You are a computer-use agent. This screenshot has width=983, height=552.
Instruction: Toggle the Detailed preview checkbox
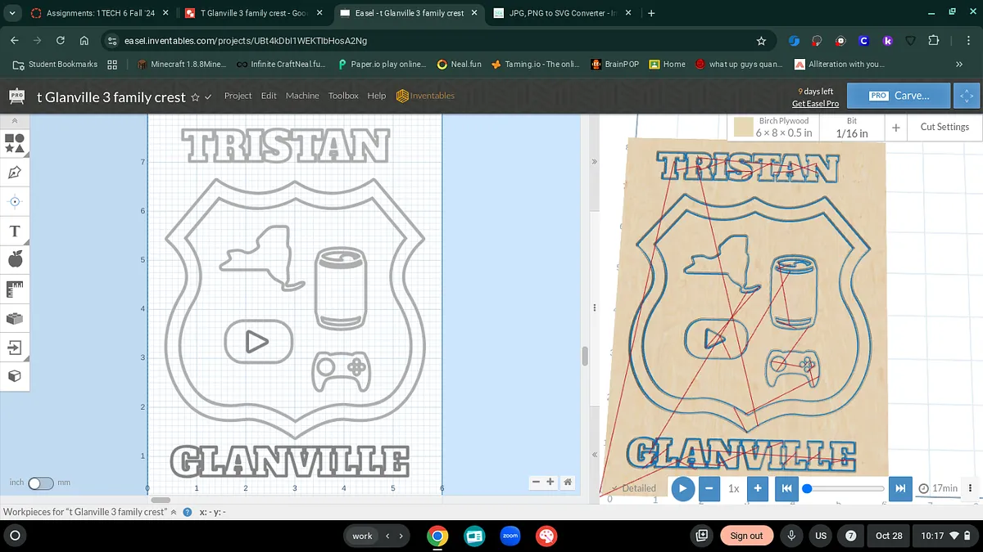616,488
